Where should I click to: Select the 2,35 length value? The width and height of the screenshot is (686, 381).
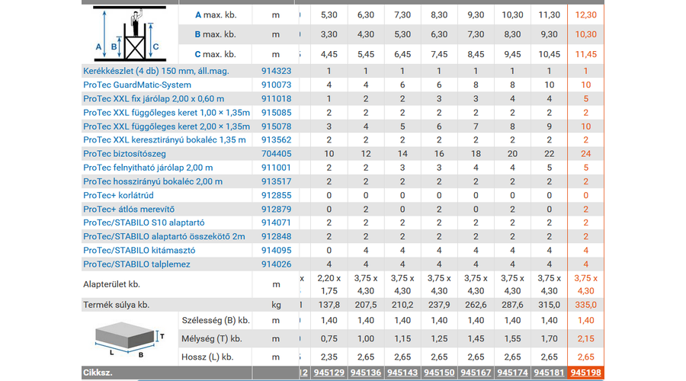point(329,357)
